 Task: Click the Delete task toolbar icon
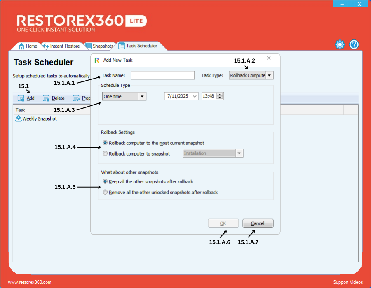click(x=46, y=98)
